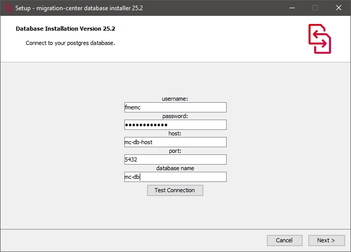Viewport: 351px width, 252px height.
Task: Click the "database name" label
Action: click(175, 168)
